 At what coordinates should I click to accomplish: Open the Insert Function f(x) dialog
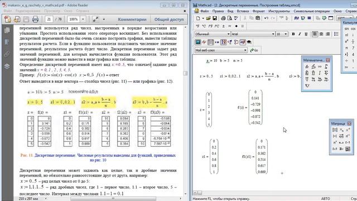(x=296, y=18)
